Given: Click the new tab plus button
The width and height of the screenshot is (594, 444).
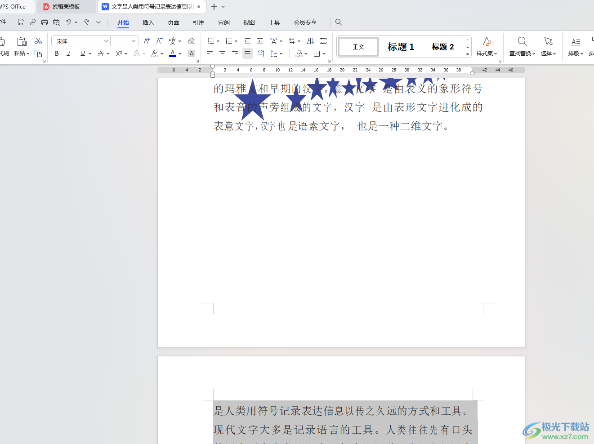Looking at the screenshot, I should coord(214,7).
